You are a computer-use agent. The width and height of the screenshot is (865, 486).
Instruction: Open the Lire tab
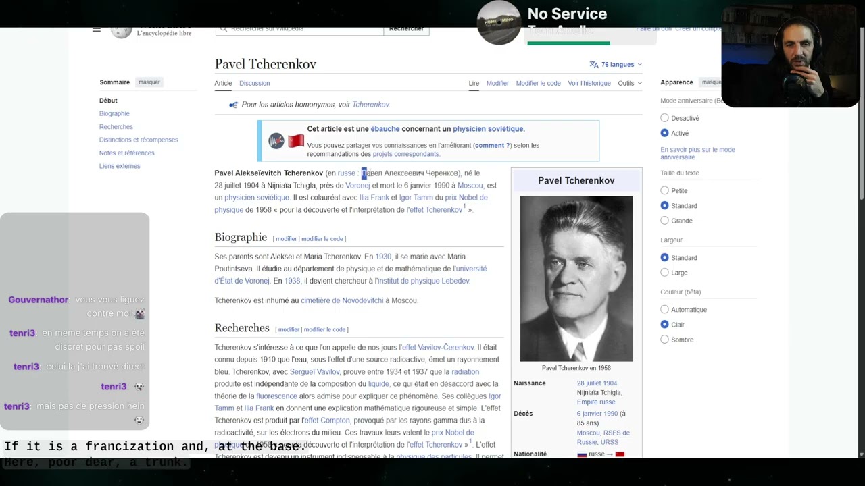(474, 83)
